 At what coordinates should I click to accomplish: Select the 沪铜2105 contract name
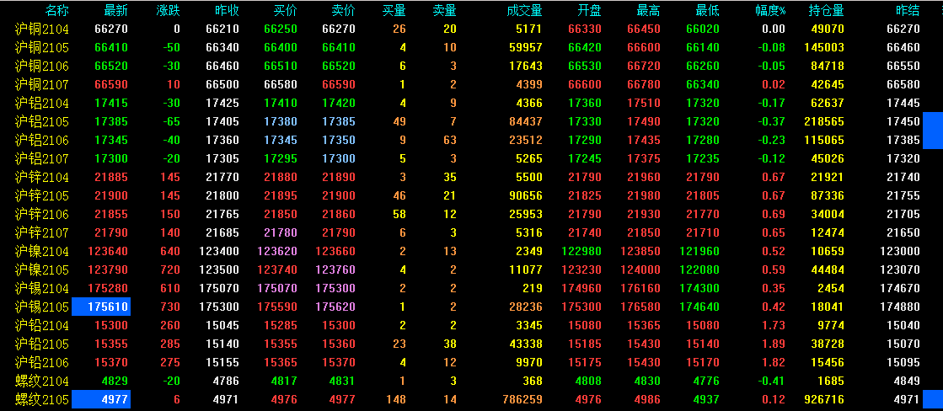tap(41, 47)
